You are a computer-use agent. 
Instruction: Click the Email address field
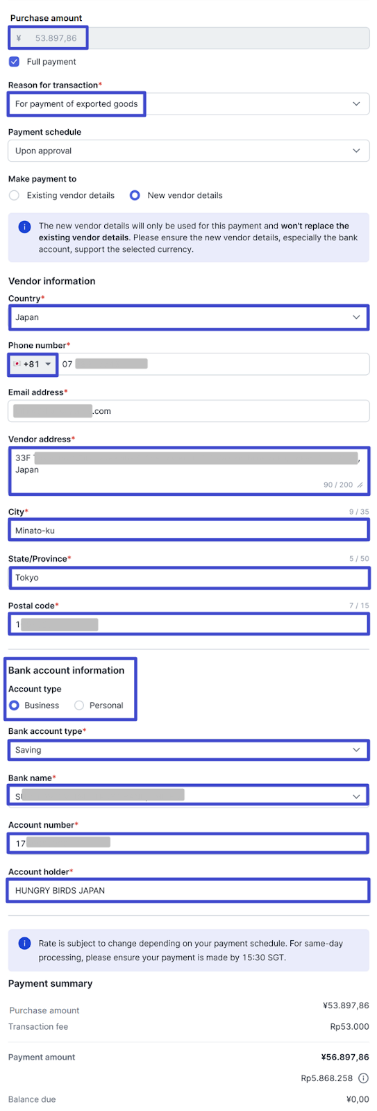[189, 411]
